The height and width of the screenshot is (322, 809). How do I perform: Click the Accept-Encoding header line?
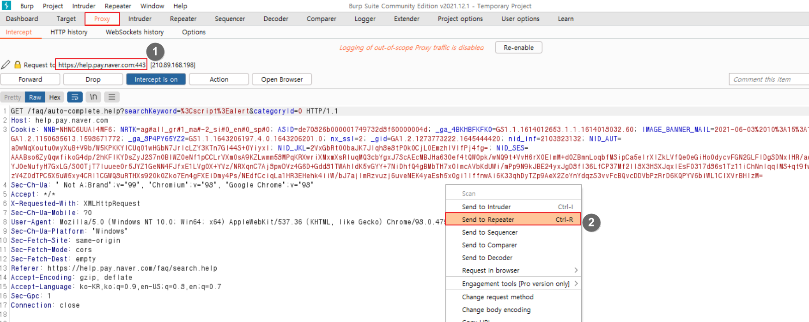(72, 278)
